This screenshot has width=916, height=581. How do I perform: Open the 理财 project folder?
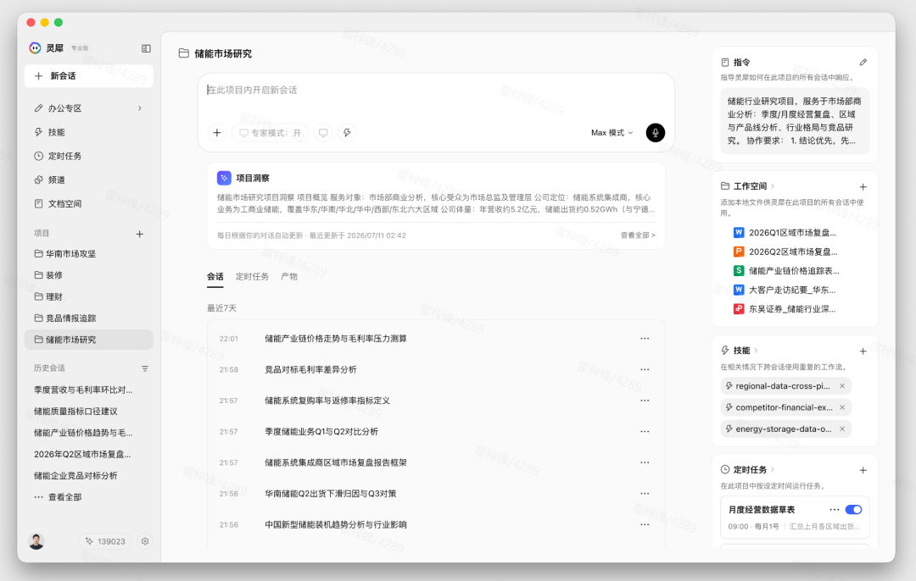(x=89, y=296)
